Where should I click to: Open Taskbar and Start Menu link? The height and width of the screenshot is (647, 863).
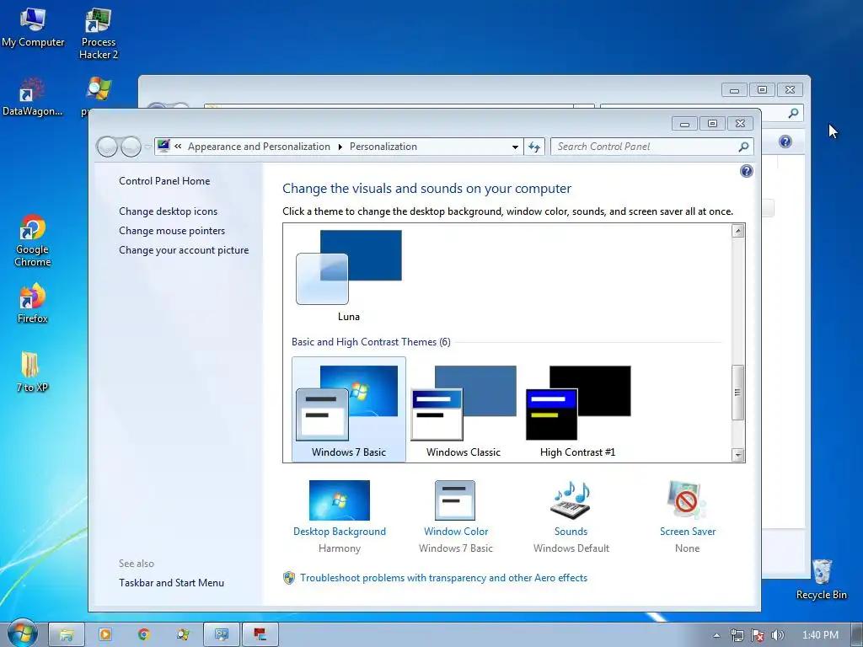pos(171,583)
